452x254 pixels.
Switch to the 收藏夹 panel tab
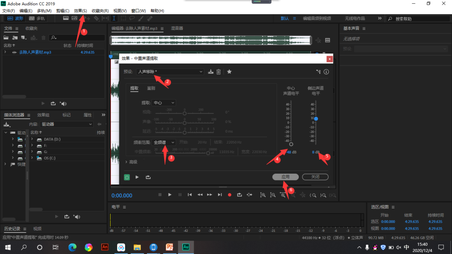pyautogui.click(x=31, y=28)
